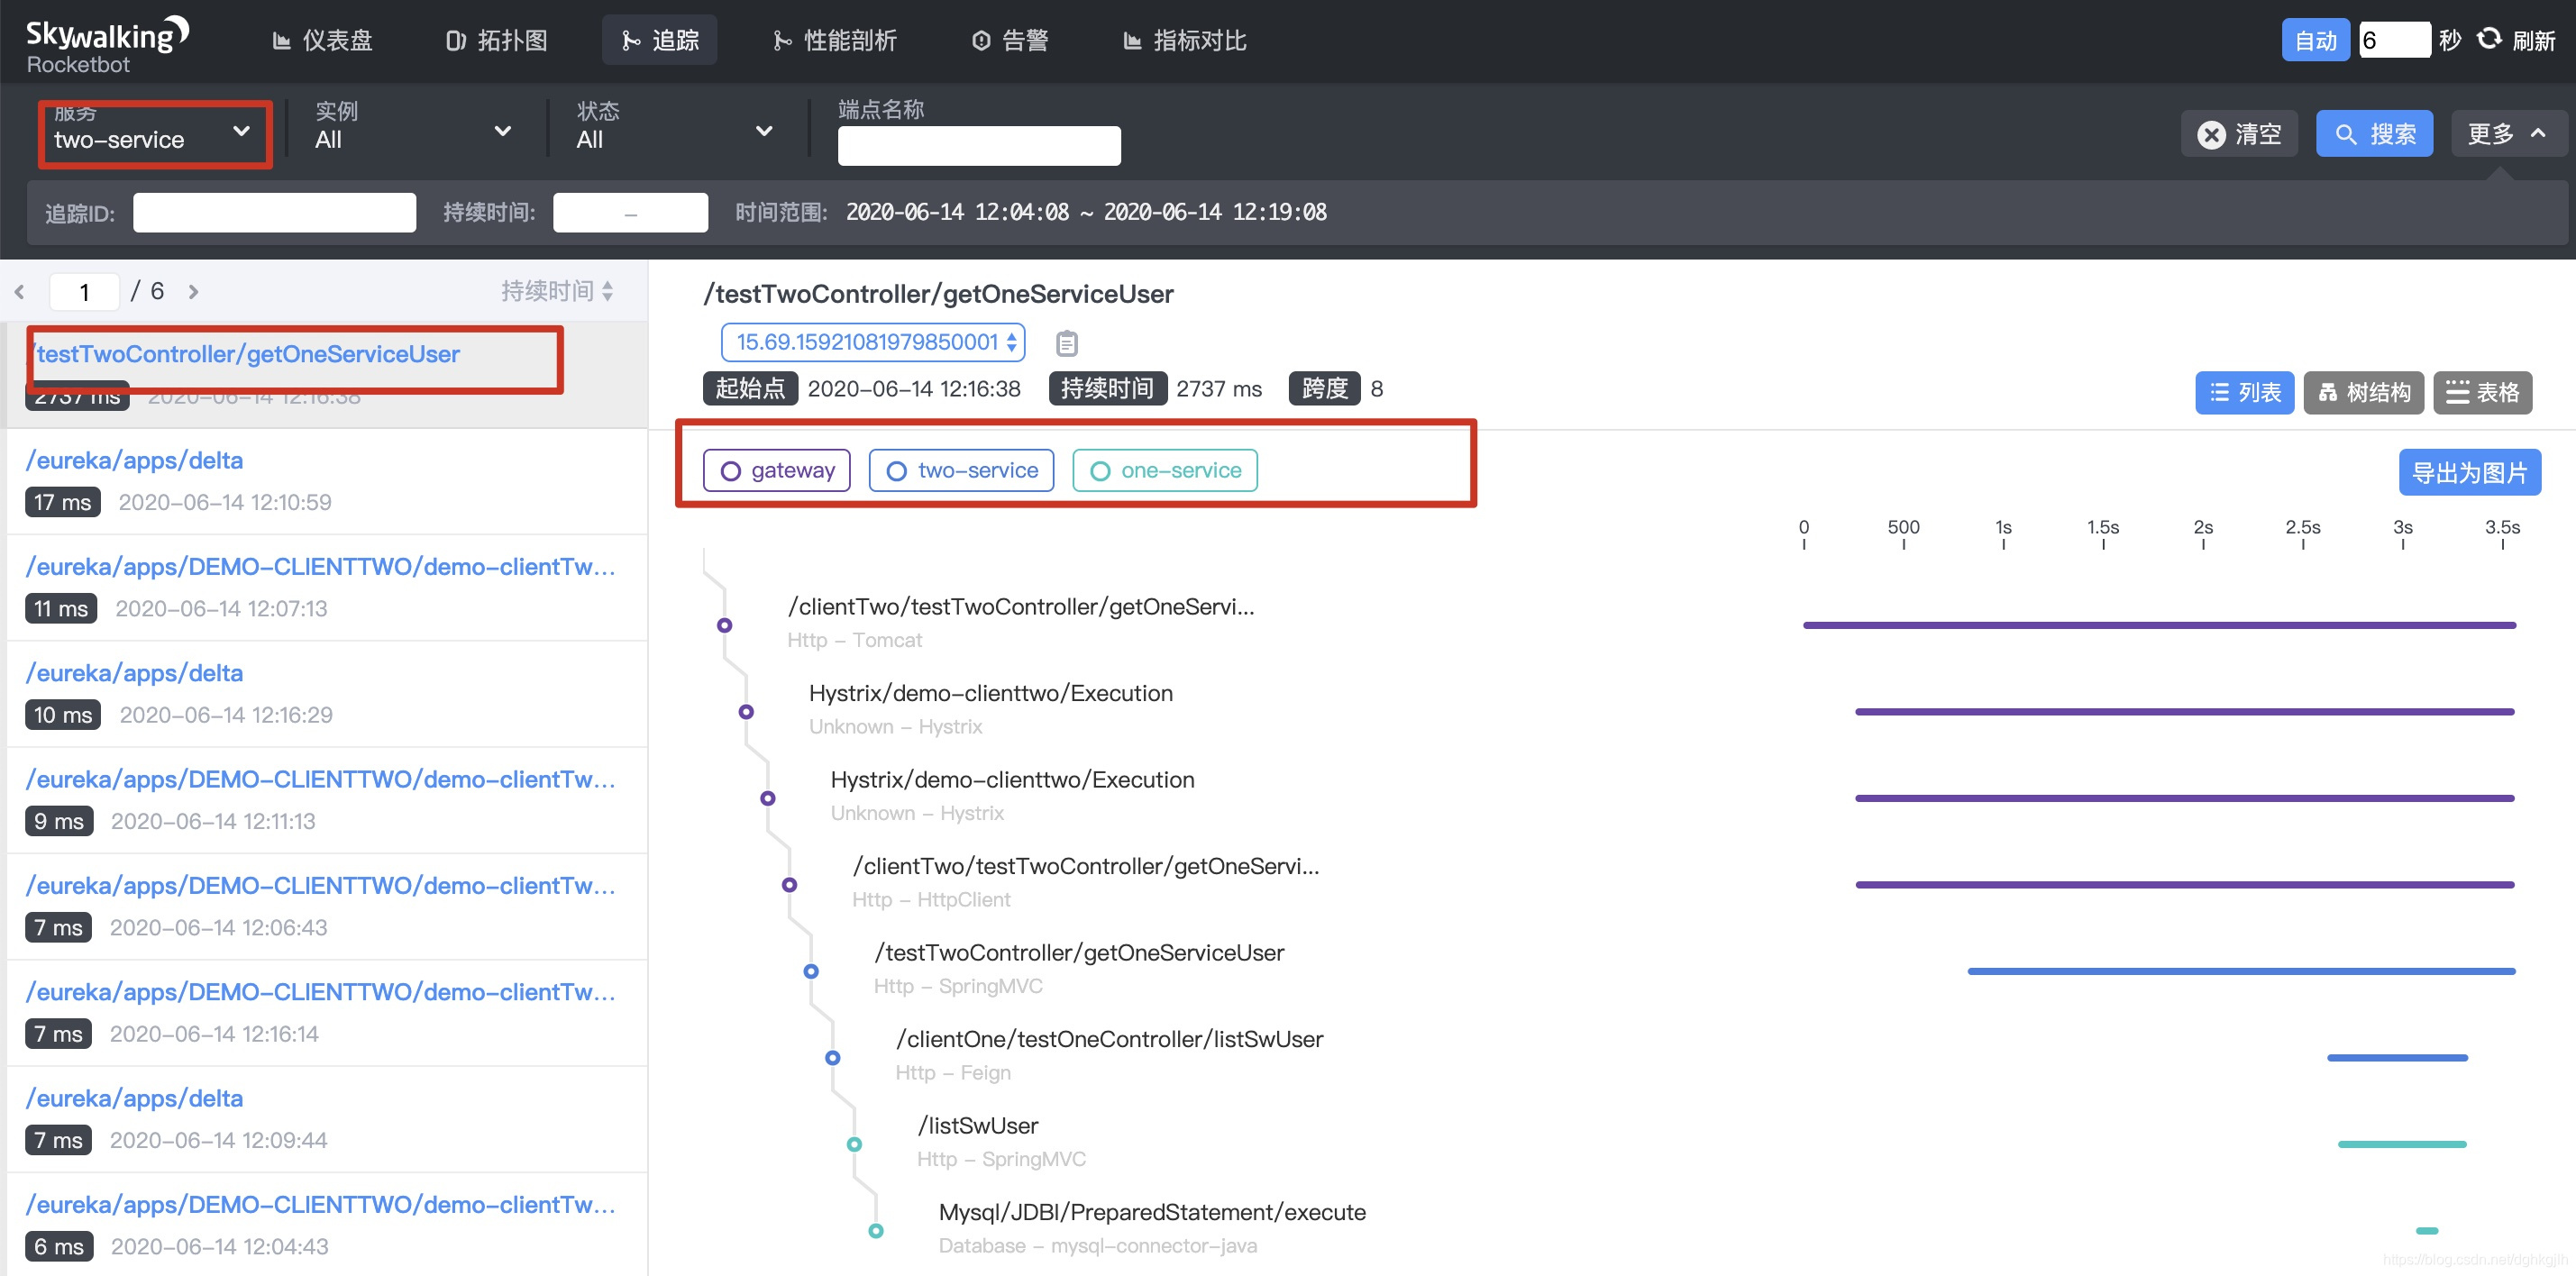Screen dimensions: 2576x1276
Task: Click the /listSwUser span node circle
Action: tap(854, 1144)
